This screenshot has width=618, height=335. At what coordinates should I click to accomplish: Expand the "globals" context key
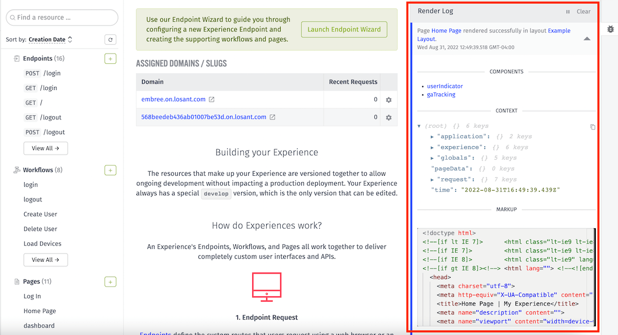[432, 158]
